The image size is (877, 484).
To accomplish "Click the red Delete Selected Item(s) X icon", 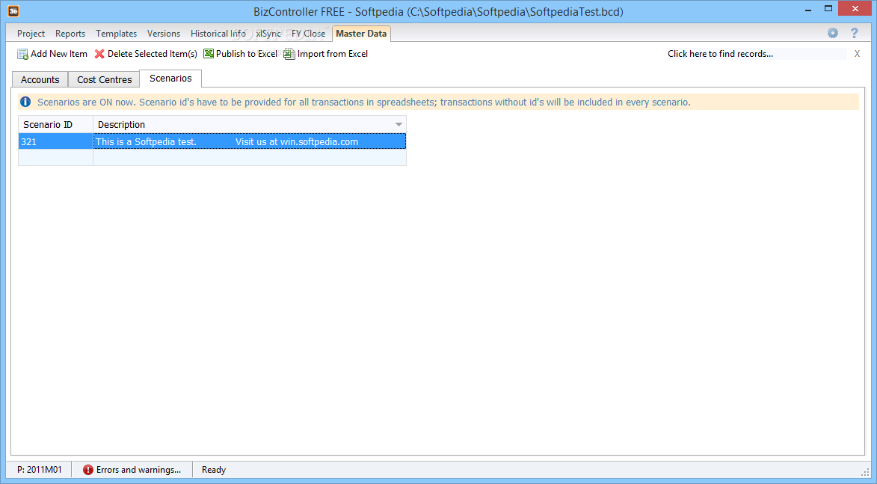I will pos(99,54).
